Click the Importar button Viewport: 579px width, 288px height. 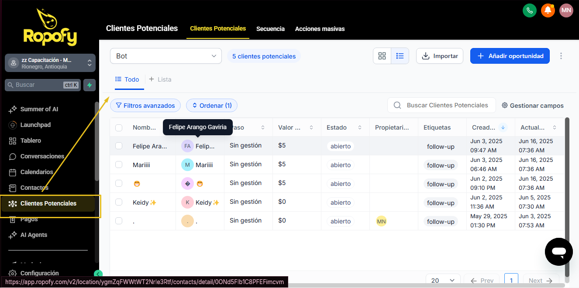click(x=440, y=56)
